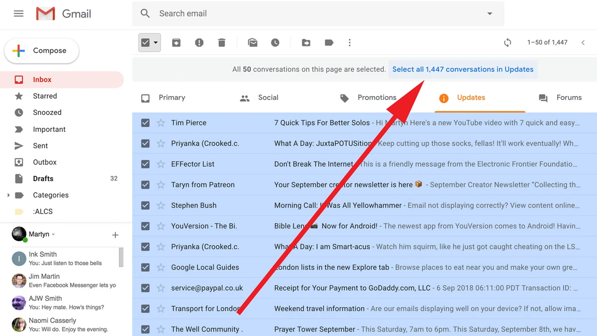The height and width of the screenshot is (336, 597).
Task: Open the Move to folder icon
Action: click(x=306, y=43)
